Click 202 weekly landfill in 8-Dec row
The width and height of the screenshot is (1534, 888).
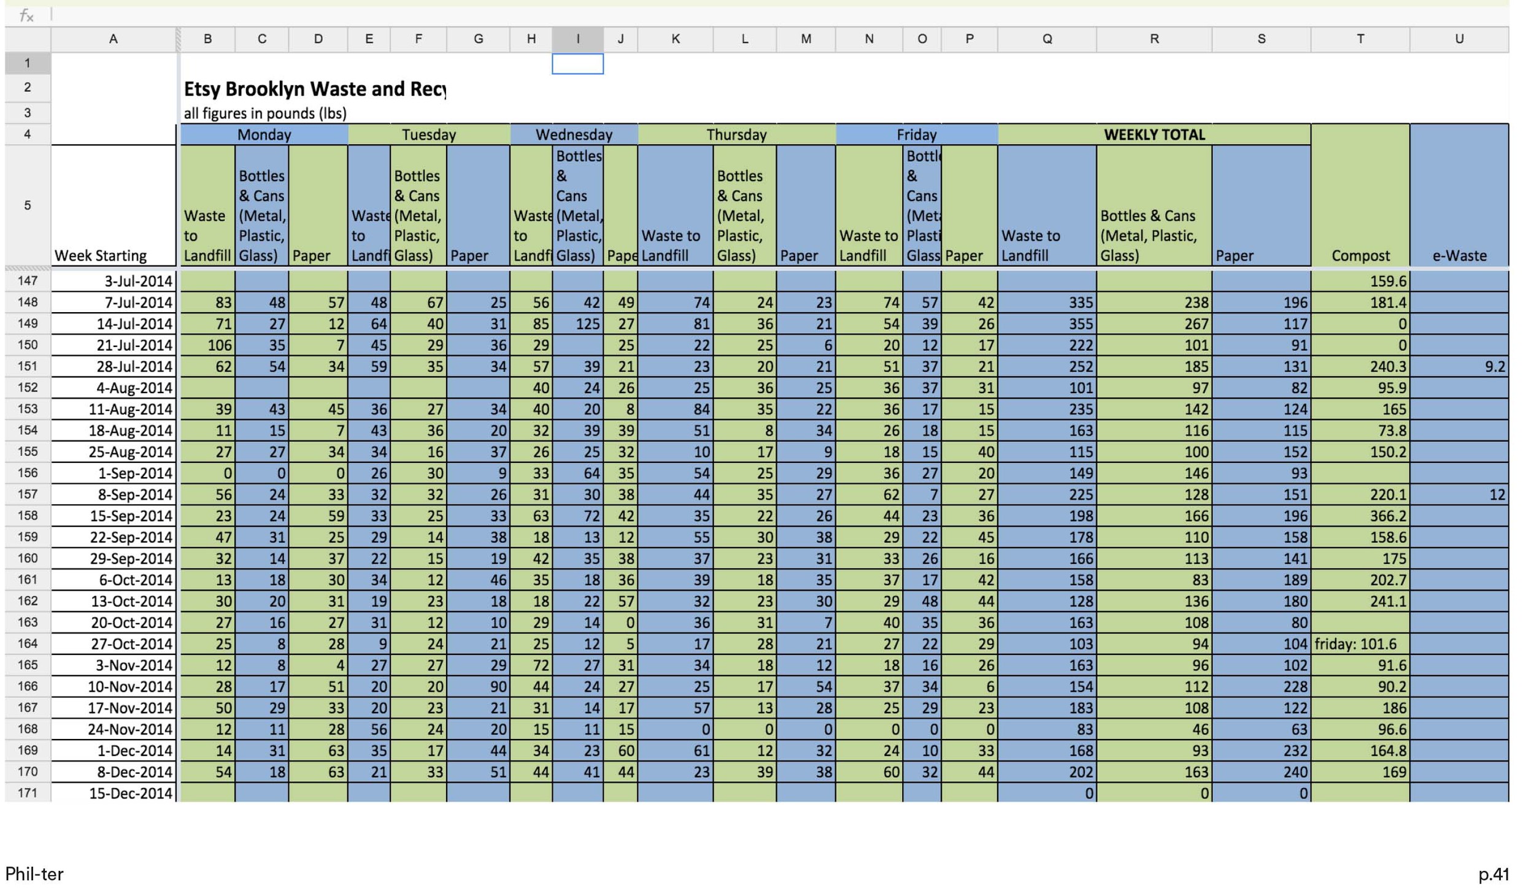[1047, 771]
